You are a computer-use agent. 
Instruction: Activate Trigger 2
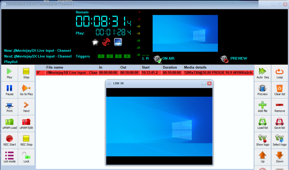[110, 56]
